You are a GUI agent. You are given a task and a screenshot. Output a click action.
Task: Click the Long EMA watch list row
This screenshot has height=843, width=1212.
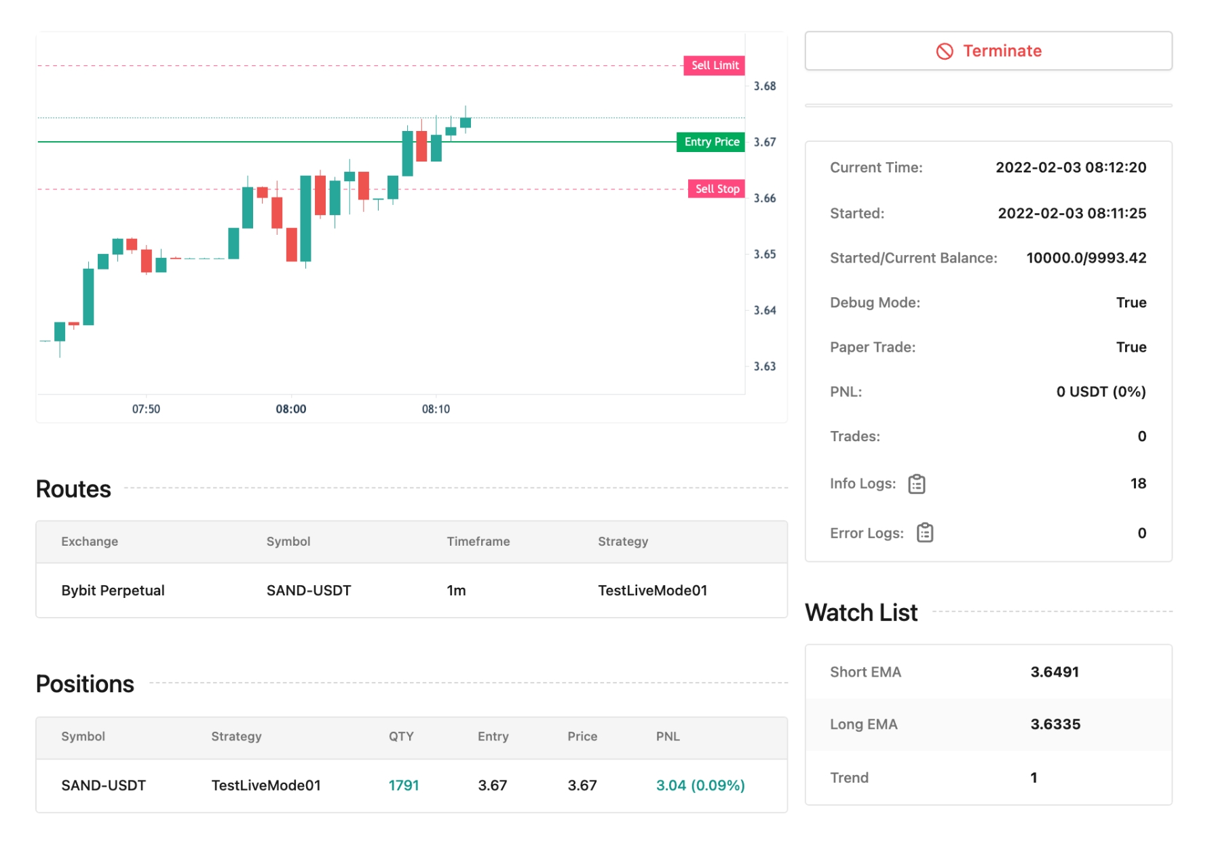(x=988, y=724)
